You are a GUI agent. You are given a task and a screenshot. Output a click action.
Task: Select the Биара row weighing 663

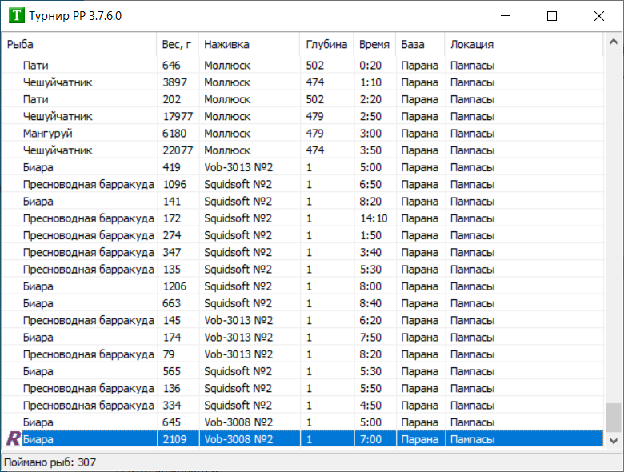click(x=302, y=303)
